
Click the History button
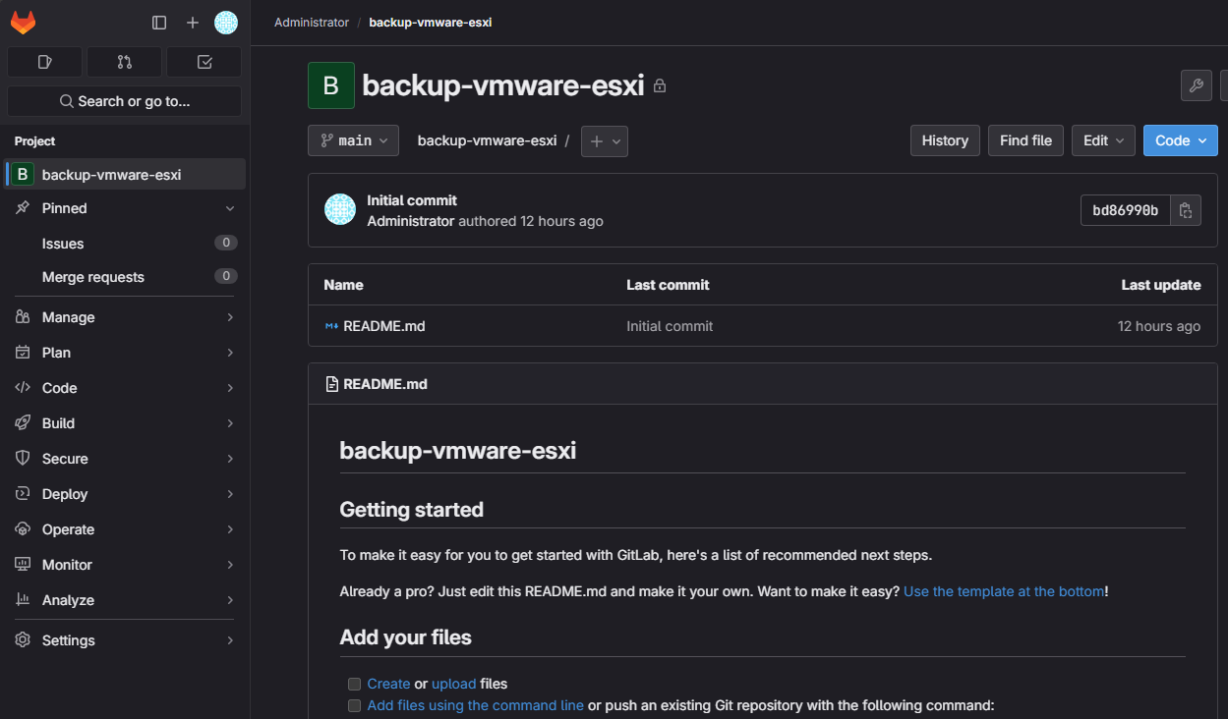[x=945, y=140]
